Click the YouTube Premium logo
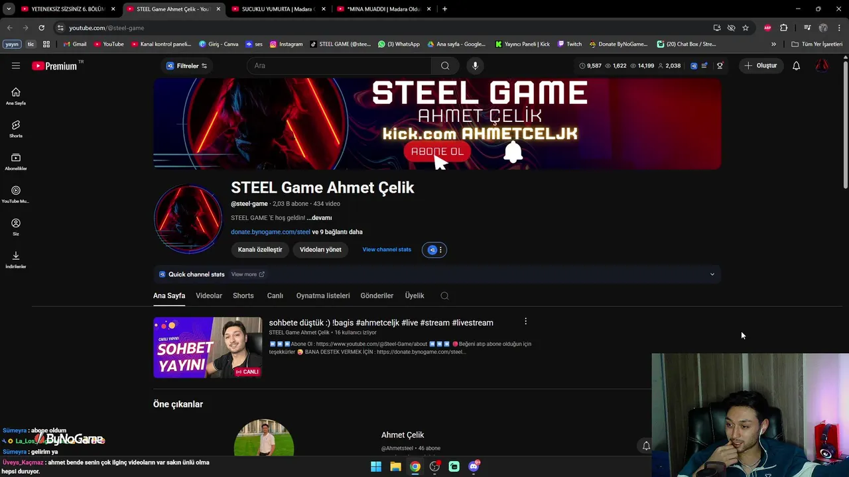The image size is (849, 477). pos(54,66)
